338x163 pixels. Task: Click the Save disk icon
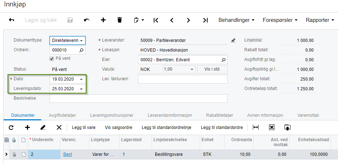click(x=70, y=20)
